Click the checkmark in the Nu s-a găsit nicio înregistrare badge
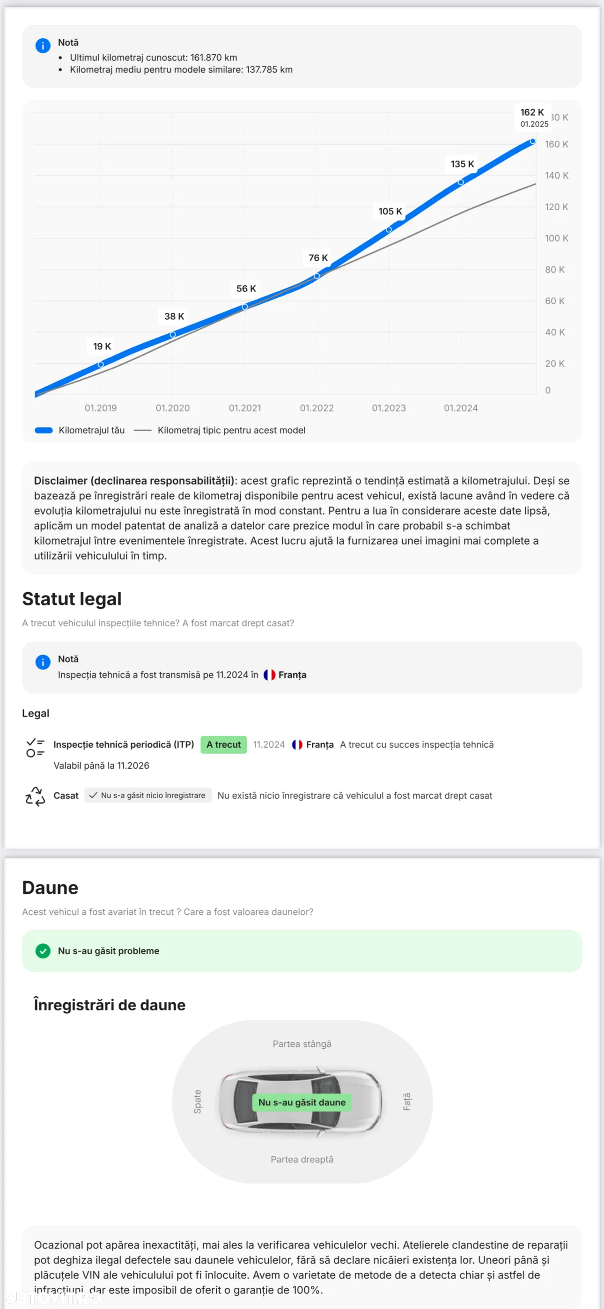The image size is (604, 1309). click(x=93, y=795)
